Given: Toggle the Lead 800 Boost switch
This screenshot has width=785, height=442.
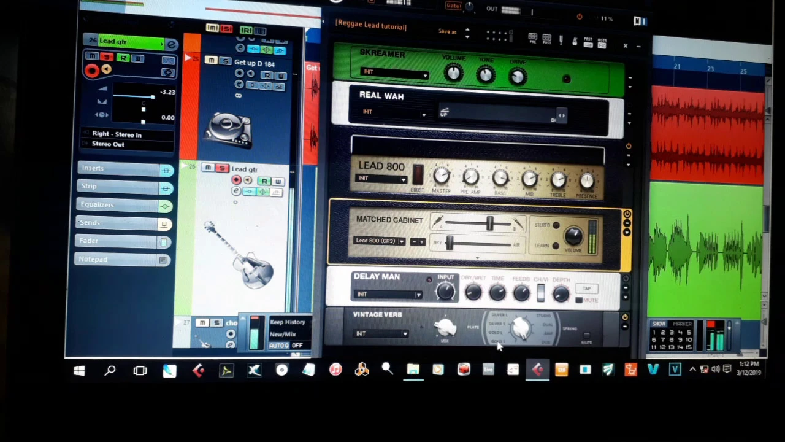Looking at the screenshot, I should [417, 175].
